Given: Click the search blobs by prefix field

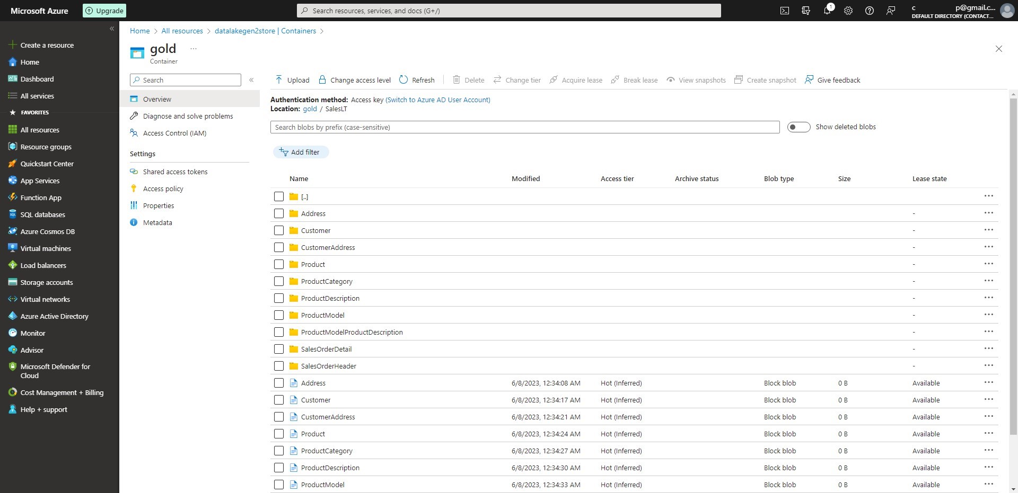Looking at the screenshot, I should tap(525, 127).
